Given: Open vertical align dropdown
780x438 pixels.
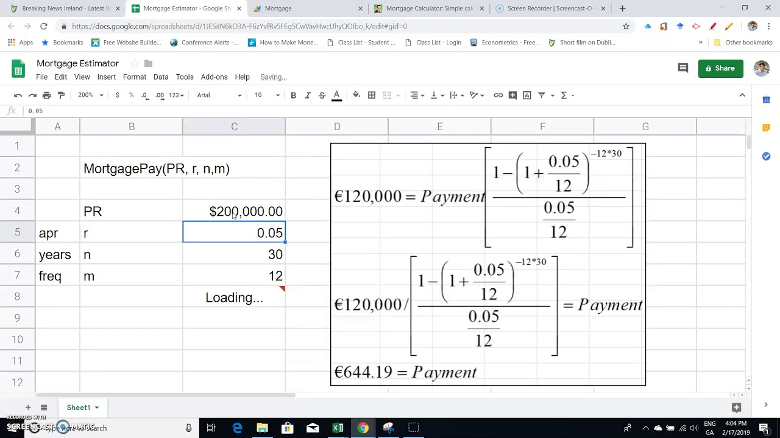Looking at the screenshot, I should click(x=437, y=95).
